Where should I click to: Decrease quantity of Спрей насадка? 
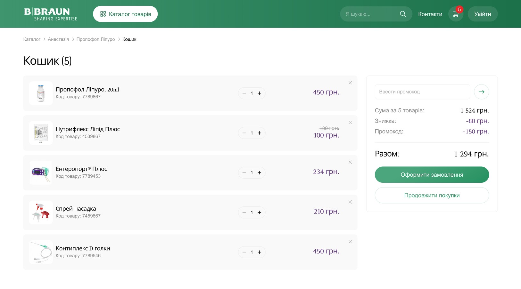tap(244, 212)
